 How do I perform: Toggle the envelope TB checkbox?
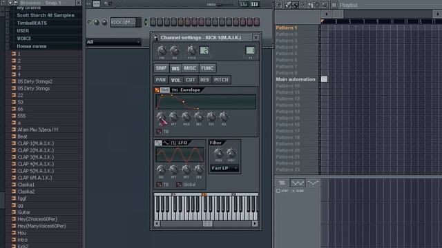160,132
